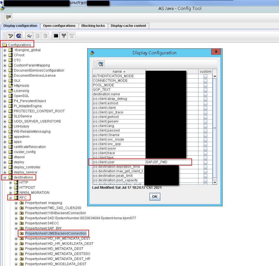
Task: Toggle custom checkbox for jco.client.sysnr
Action: (x=205, y=149)
